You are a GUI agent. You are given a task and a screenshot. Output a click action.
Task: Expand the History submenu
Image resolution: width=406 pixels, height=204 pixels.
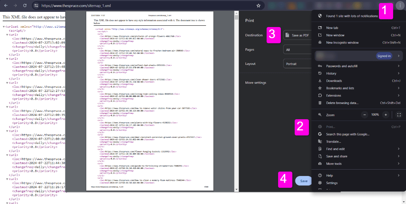point(359,73)
